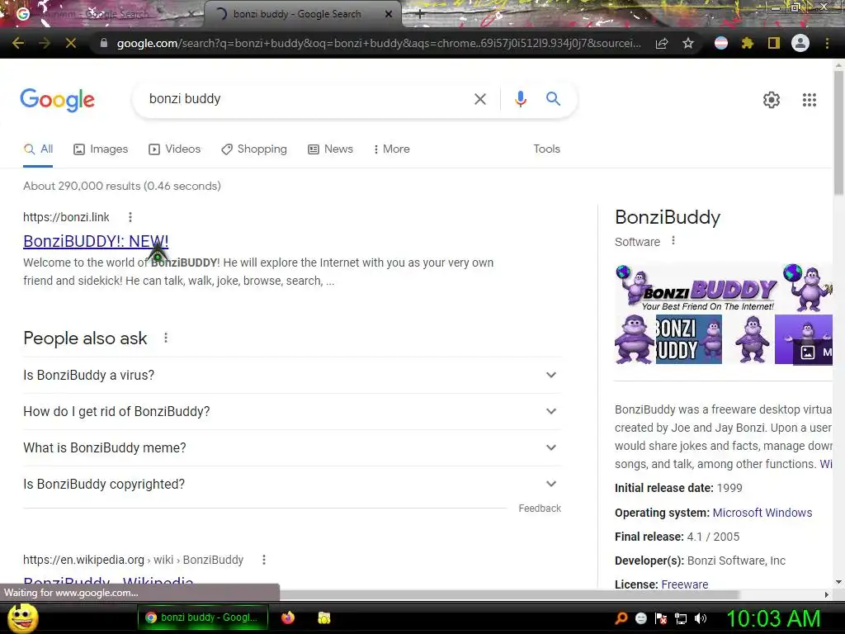Open Google quick settings gear

coord(772,100)
